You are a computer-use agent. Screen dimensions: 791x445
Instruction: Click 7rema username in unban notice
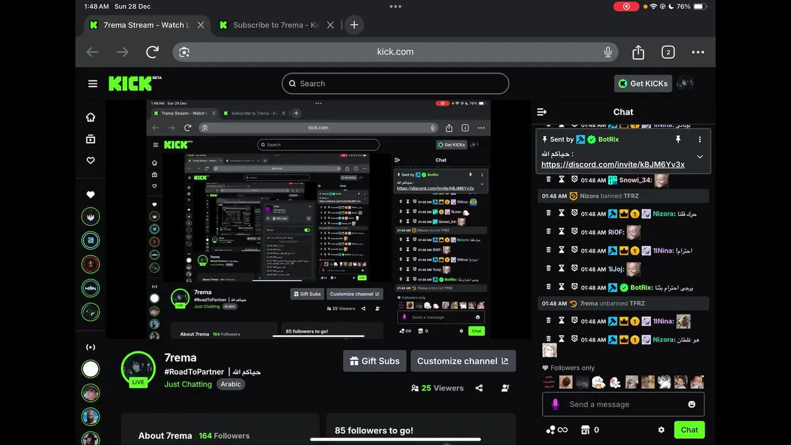[x=589, y=303]
